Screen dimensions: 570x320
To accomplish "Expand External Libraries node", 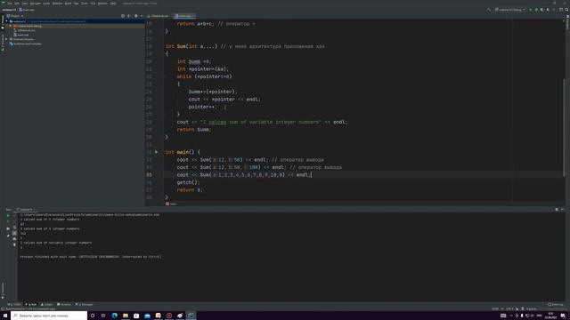I will tap(6, 39).
